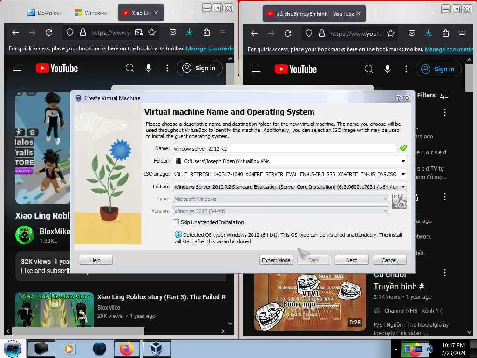Open Xiao Ling Roblox story Part 3 thumbnail
The image size is (477, 358).
point(55,310)
